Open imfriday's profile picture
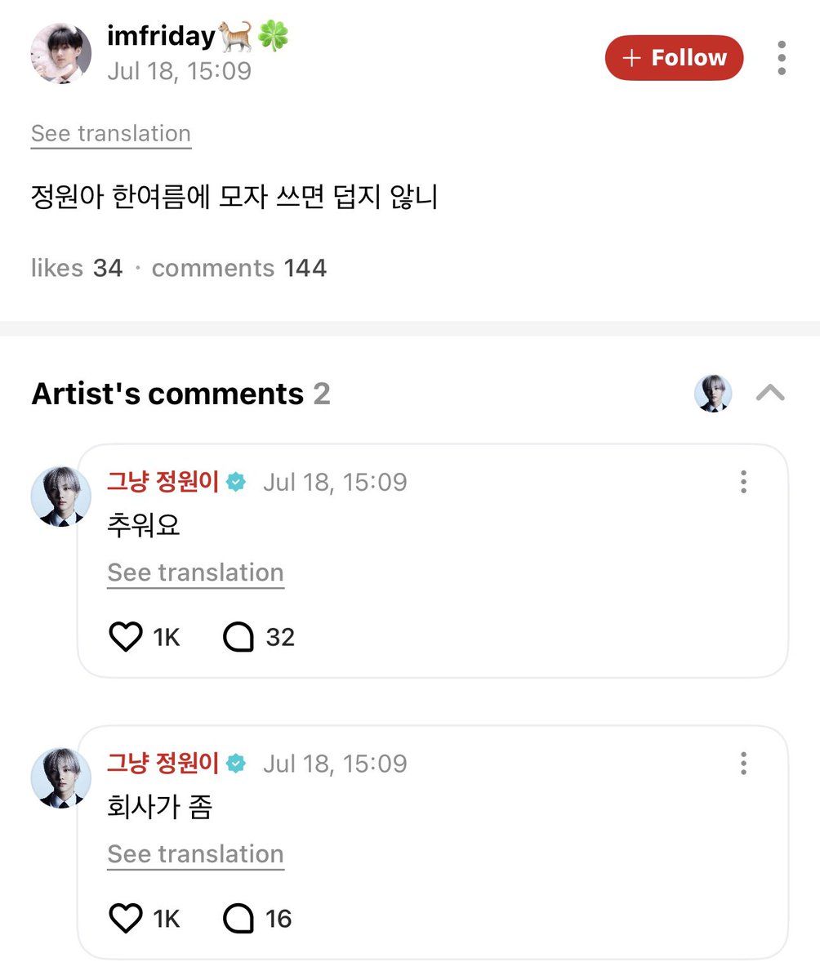This screenshot has width=820, height=980. tap(61, 53)
